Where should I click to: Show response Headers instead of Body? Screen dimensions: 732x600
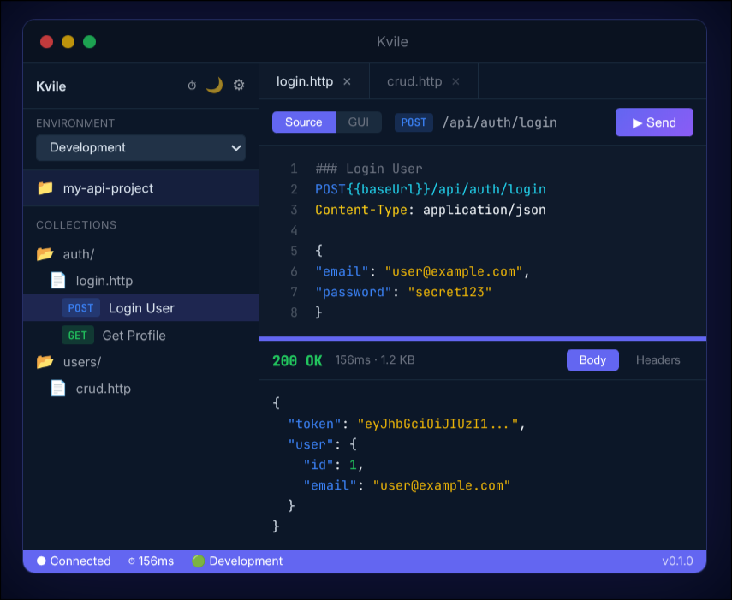click(x=658, y=359)
